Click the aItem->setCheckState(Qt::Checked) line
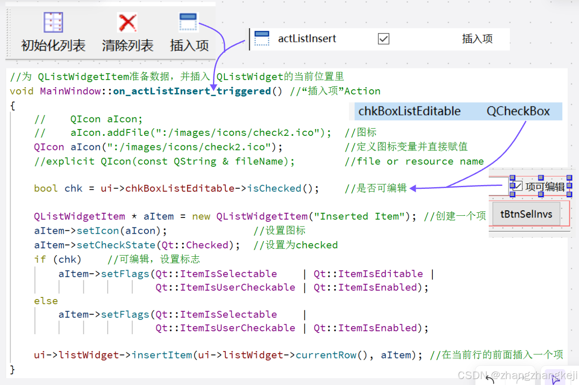 click(137, 245)
